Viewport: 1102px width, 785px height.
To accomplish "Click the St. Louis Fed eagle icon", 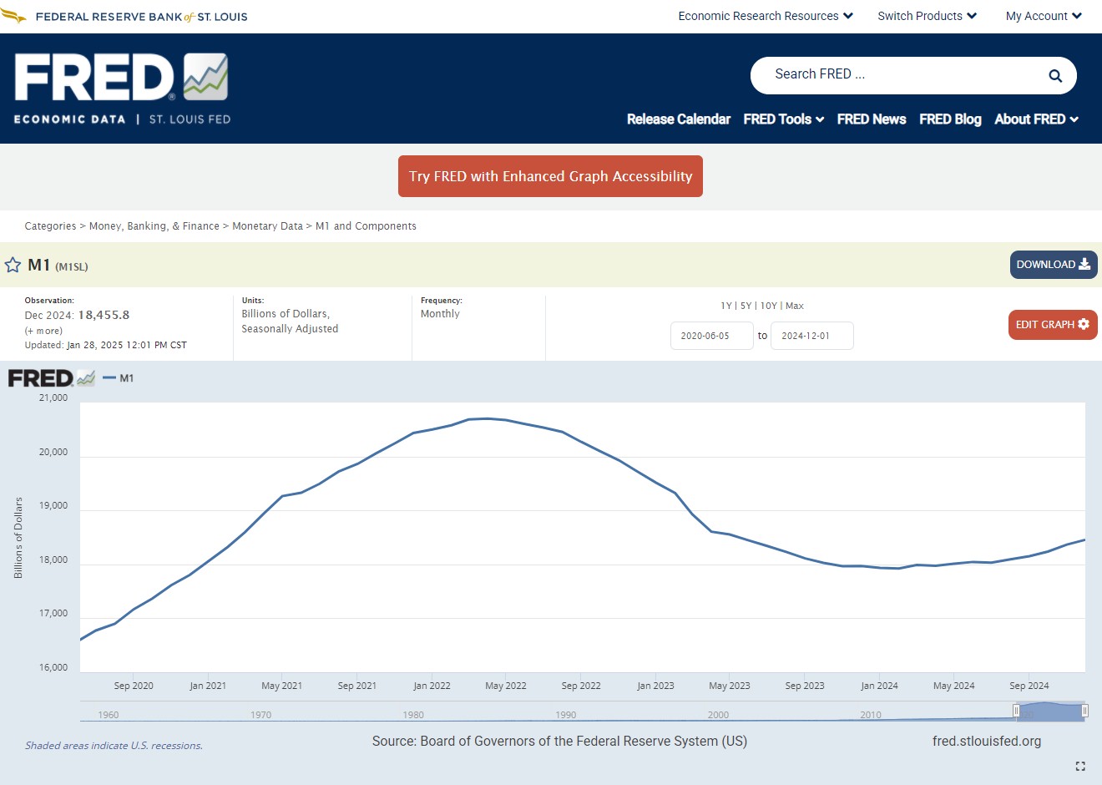I will (x=14, y=16).
